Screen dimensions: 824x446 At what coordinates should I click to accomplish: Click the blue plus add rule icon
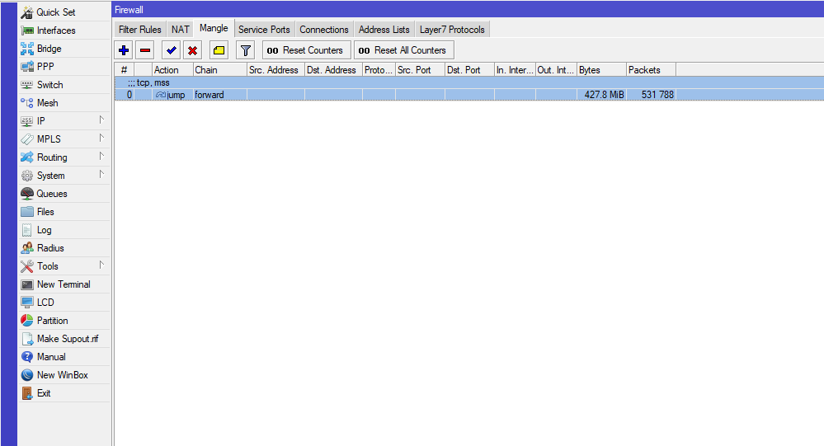[x=124, y=50]
